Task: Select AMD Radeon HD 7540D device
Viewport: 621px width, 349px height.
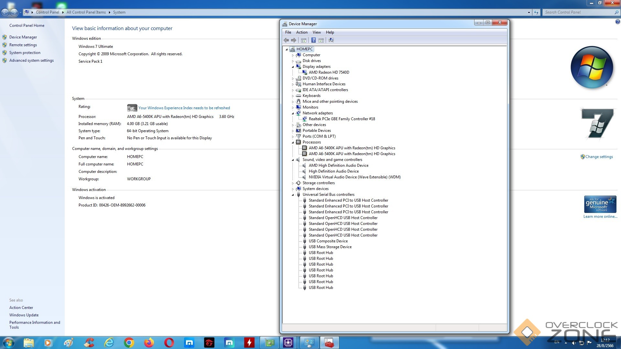Action: click(329, 72)
